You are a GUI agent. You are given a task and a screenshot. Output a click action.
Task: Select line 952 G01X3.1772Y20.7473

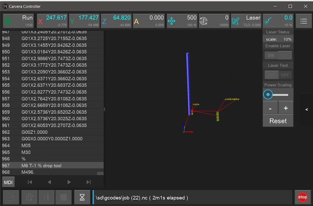pos(53,65)
